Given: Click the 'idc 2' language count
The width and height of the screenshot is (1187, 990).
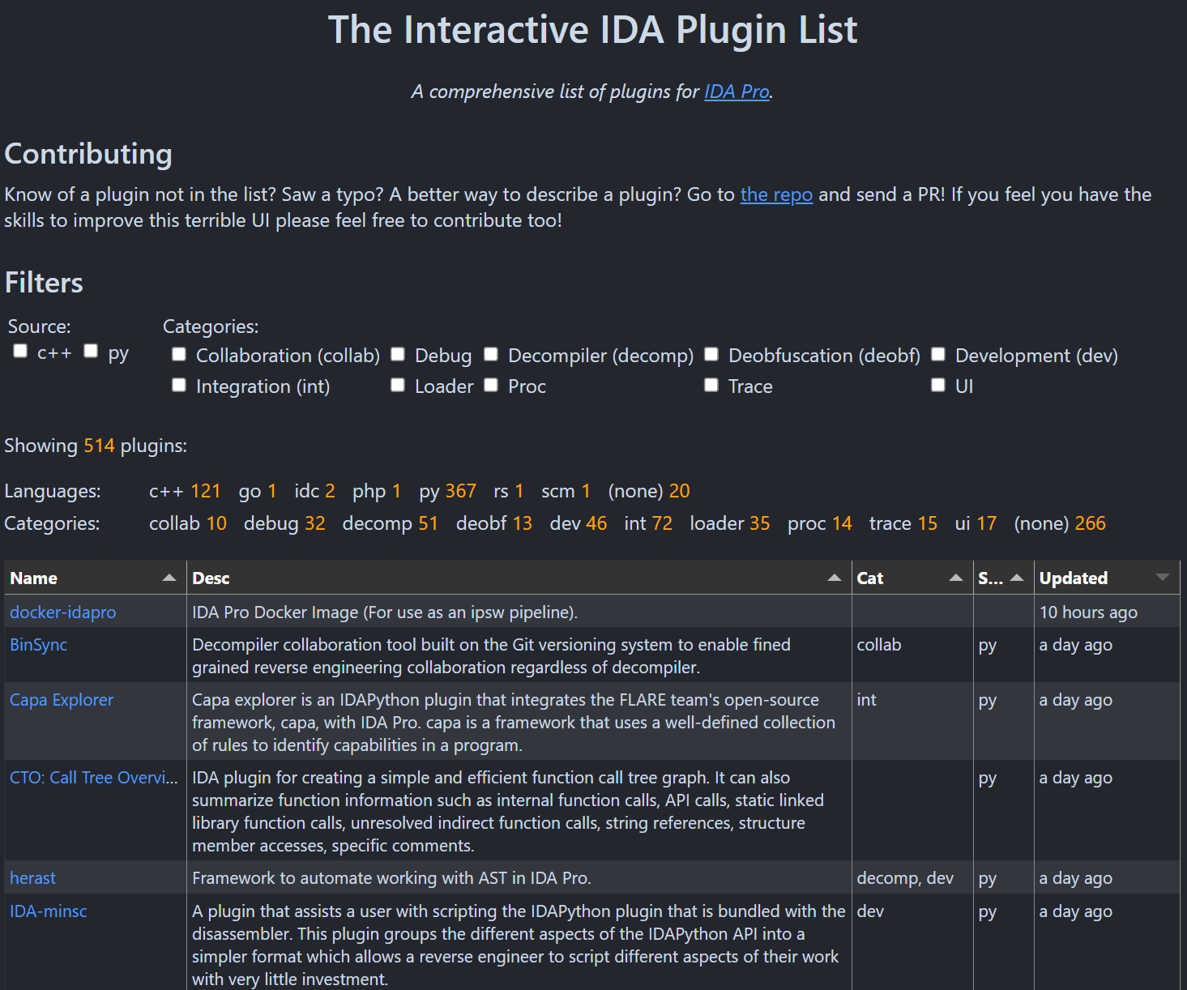Looking at the screenshot, I should pyautogui.click(x=314, y=491).
